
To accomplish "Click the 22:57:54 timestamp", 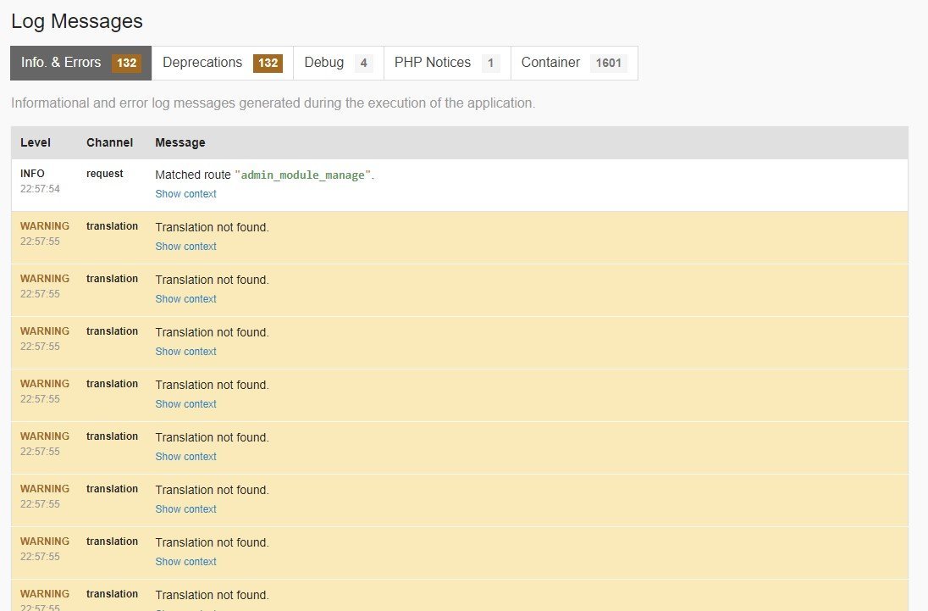I will (x=41, y=189).
